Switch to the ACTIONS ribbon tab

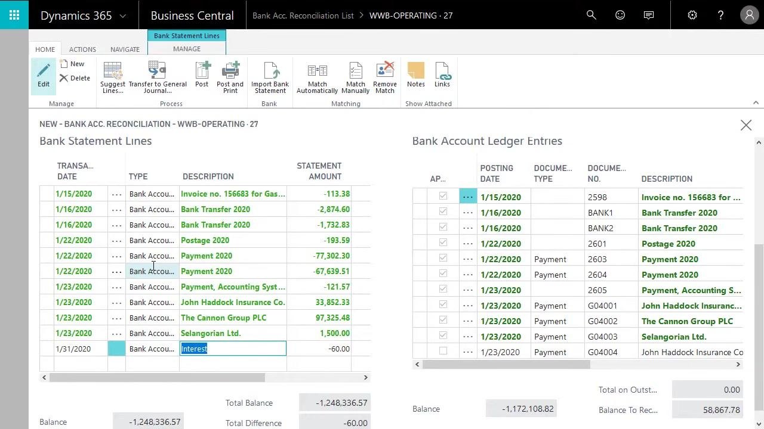coord(82,49)
